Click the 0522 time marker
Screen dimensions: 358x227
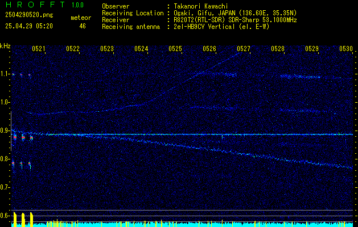tap(73, 49)
